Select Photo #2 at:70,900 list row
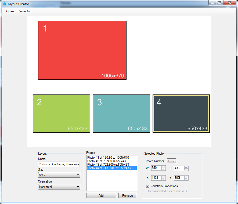 tap(111, 161)
